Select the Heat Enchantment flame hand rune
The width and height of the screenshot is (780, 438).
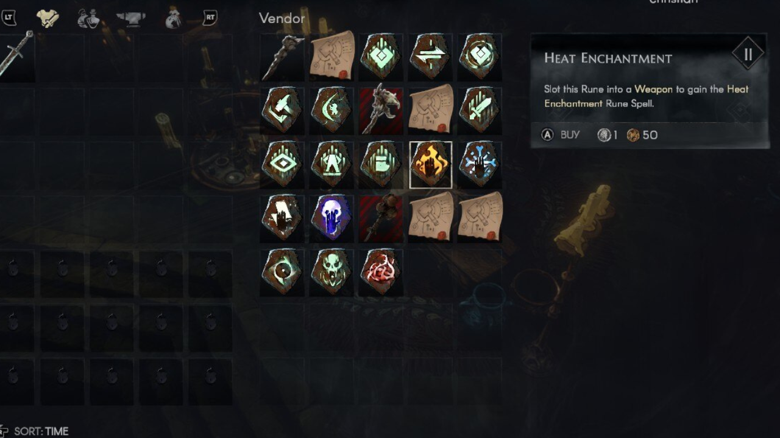pos(431,165)
